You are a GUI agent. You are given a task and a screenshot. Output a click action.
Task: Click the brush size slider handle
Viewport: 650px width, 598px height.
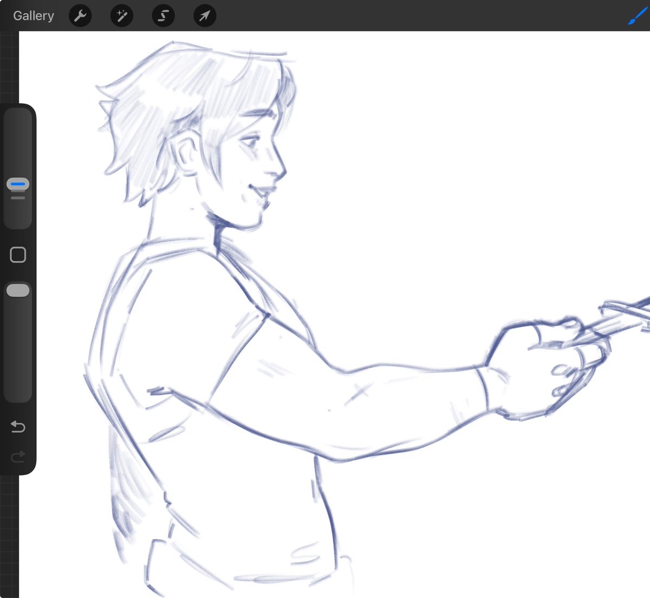point(18,184)
